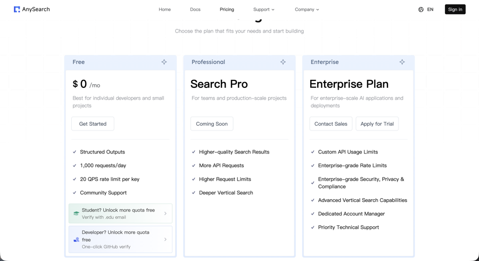This screenshot has width=479, height=261.
Task: Click checkmark beside Enterprise-grade Security, Privacy & Compliance
Action: 312,183
